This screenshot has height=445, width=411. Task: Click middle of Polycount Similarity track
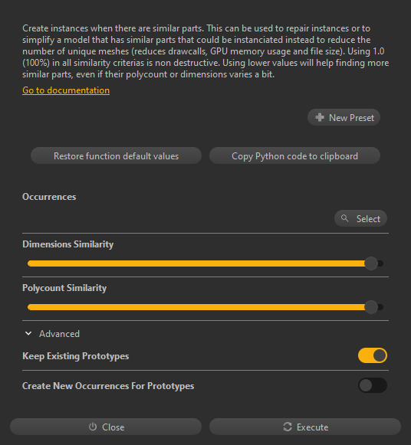205,307
